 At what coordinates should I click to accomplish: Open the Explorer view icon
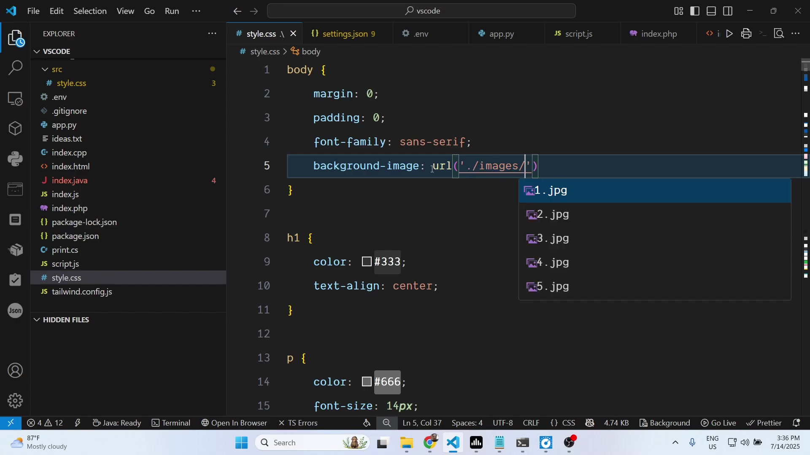15,38
